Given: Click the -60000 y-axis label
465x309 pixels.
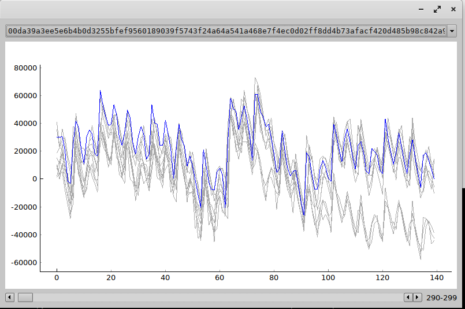Looking at the screenshot, I should (24, 262).
